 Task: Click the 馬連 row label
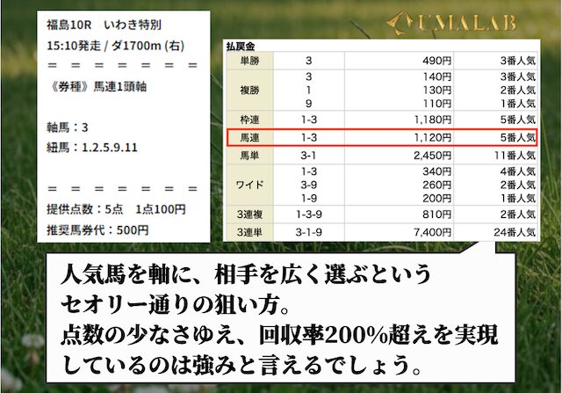click(x=249, y=137)
